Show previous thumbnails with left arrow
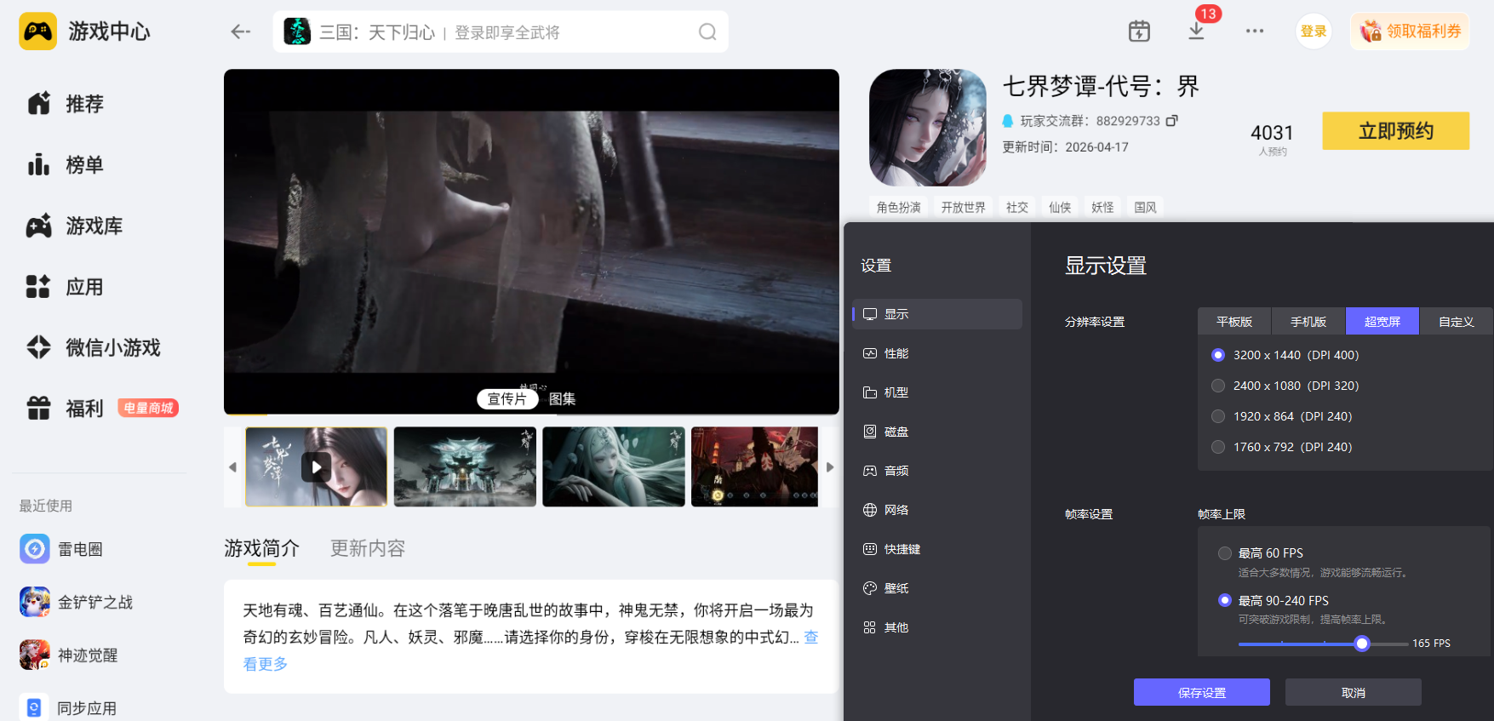1494x721 pixels. pyautogui.click(x=232, y=466)
